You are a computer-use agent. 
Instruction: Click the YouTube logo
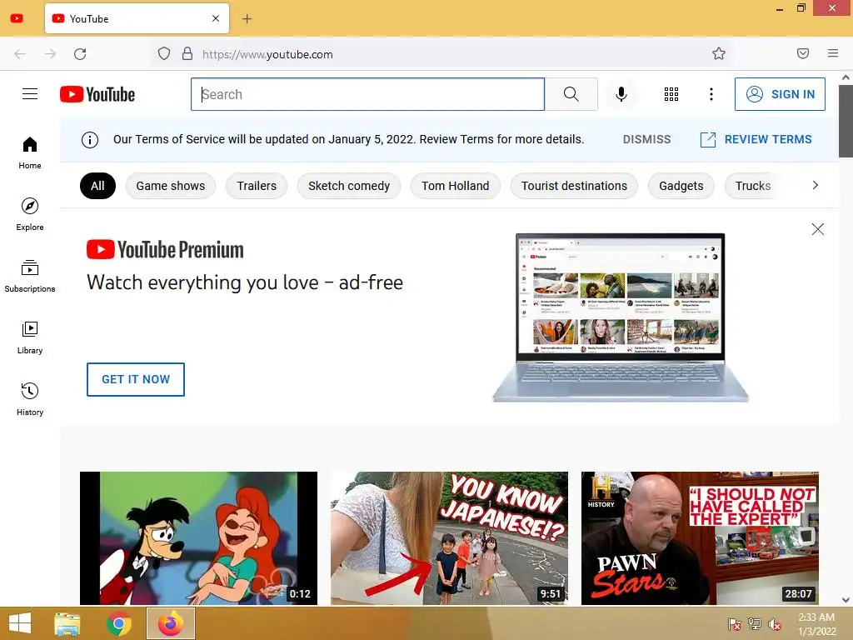point(97,94)
